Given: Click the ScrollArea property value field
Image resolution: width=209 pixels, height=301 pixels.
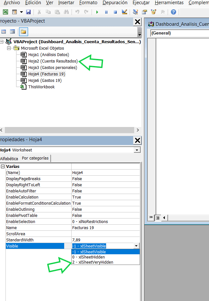Looking at the screenshot, I should coord(106,234).
